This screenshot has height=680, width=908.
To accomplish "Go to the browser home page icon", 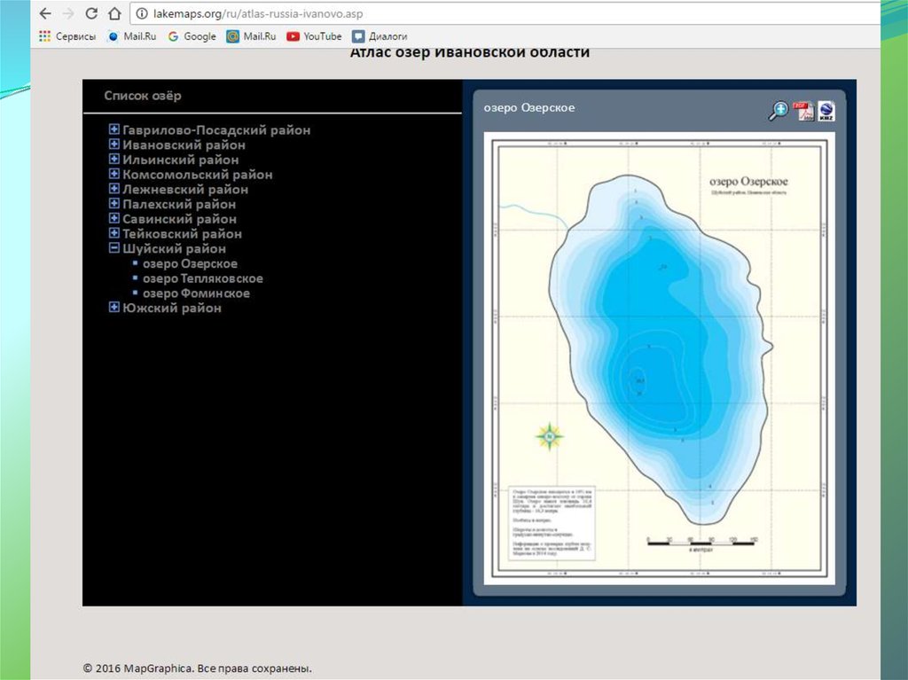I will click(x=113, y=14).
